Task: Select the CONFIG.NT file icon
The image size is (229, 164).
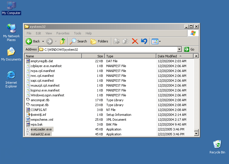Action: 28,110
